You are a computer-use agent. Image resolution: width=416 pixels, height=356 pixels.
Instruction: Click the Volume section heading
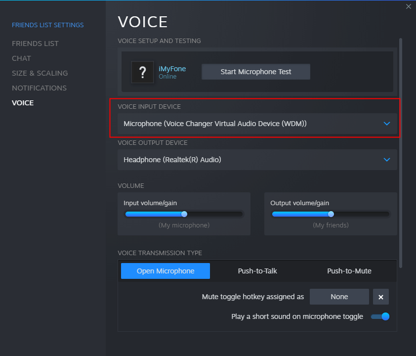[131, 186]
